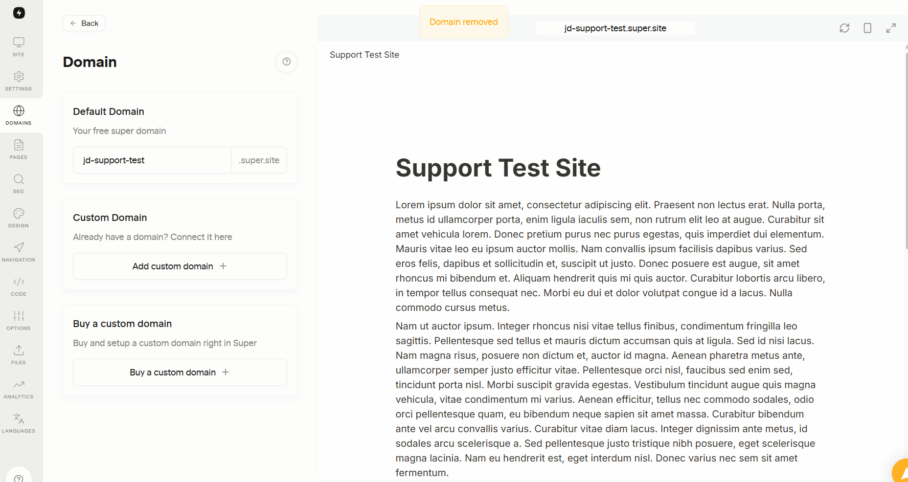908x482 pixels.
Task: Open the Navigation panel
Action: (19, 252)
